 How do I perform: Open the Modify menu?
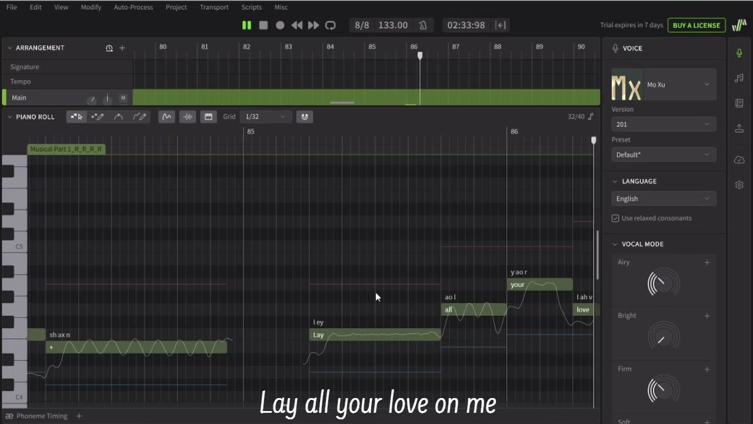pyautogui.click(x=91, y=7)
